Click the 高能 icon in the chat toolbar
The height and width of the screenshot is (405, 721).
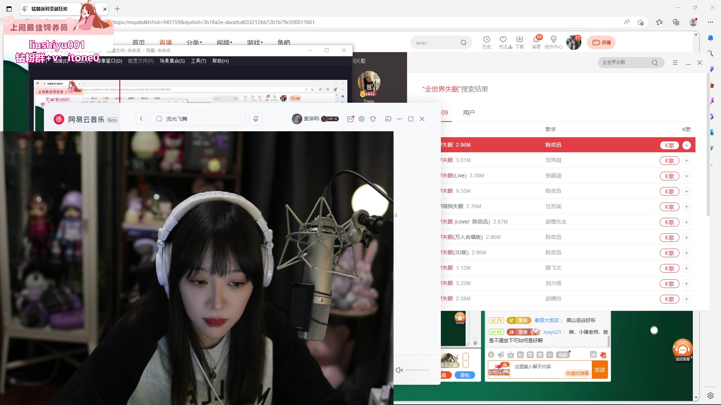pyautogui.click(x=563, y=355)
